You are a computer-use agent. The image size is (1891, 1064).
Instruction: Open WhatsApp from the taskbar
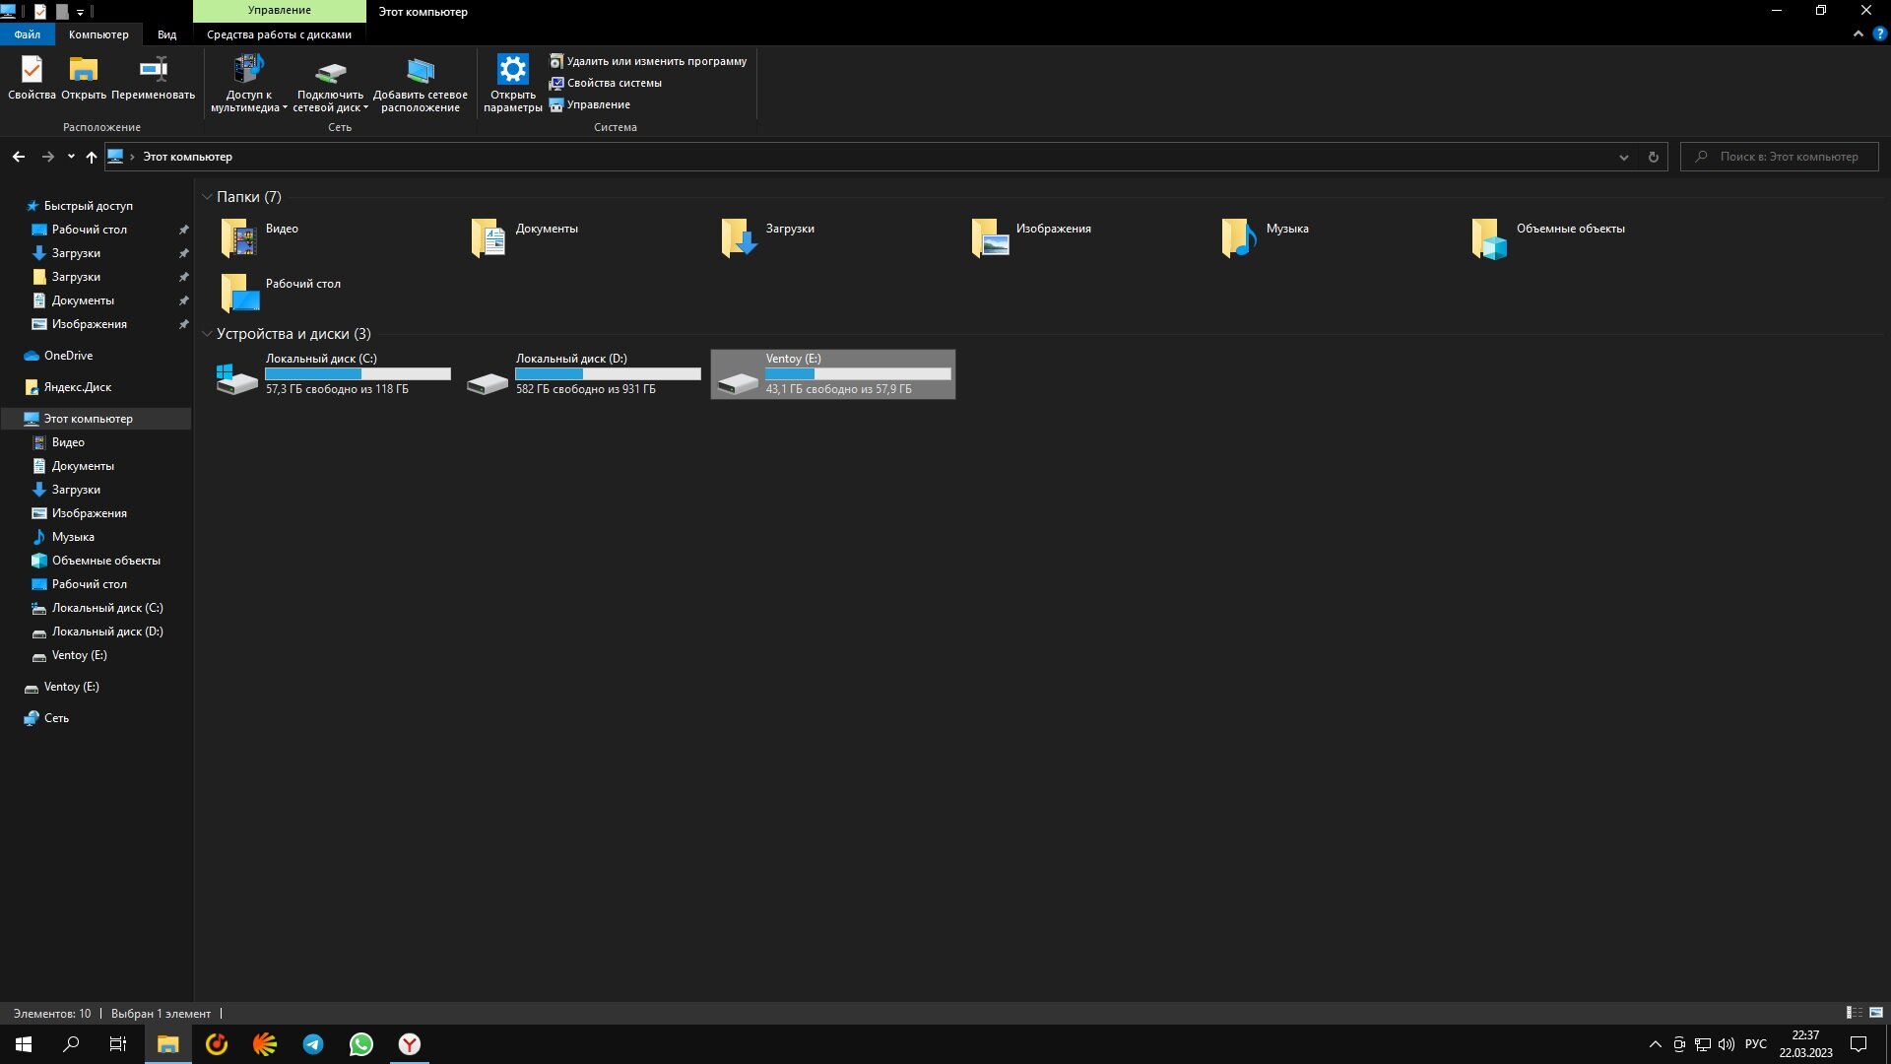pos(361,1044)
